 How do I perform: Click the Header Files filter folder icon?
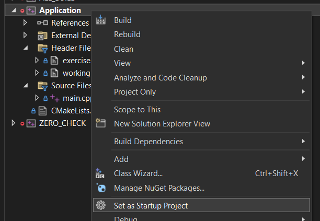tap(43, 49)
